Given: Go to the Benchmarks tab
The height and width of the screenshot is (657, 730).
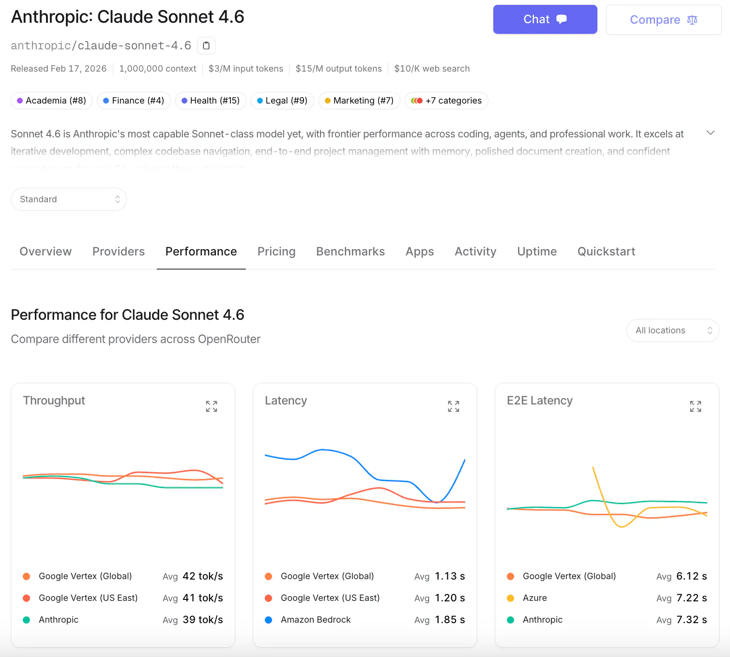Looking at the screenshot, I should click(x=350, y=252).
